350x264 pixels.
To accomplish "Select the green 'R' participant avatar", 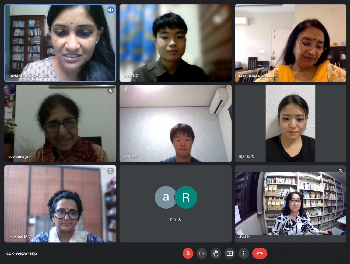I will [186, 197].
